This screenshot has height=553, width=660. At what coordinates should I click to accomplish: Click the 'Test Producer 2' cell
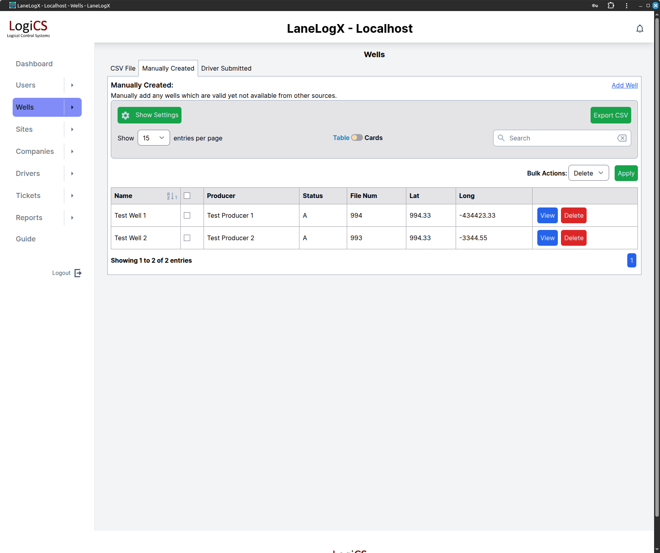point(251,238)
